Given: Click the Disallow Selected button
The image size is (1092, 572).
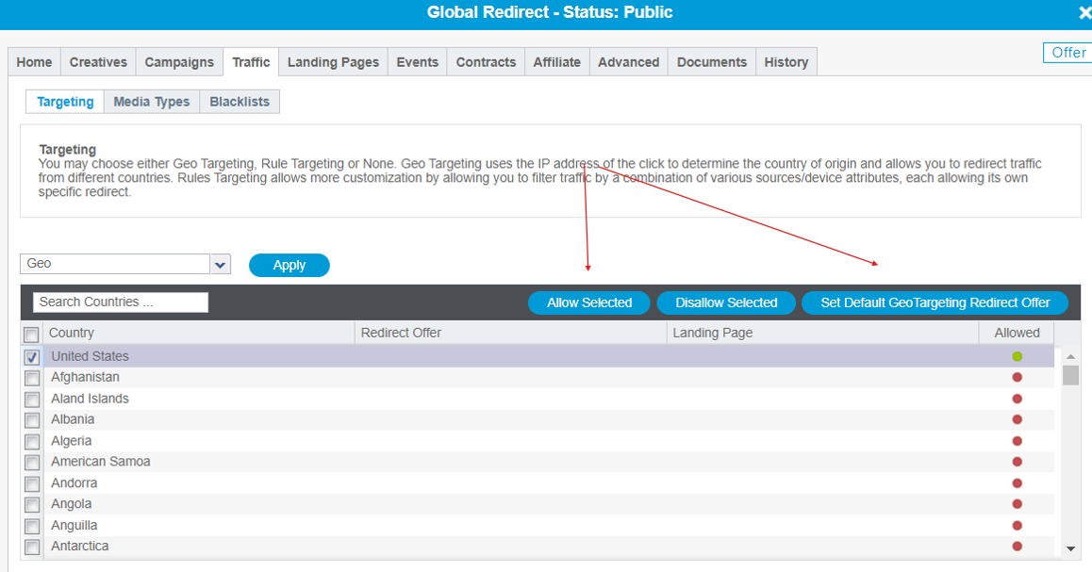Looking at the screenshot, I should tap(726, 302).
